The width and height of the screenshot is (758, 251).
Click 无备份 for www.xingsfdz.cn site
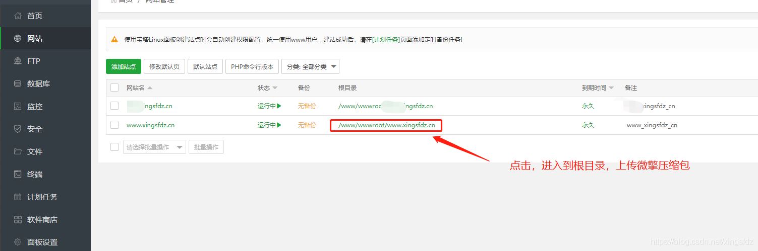(307, 125)
